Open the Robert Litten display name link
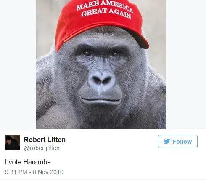The image size is (206, 180). point(45,140)
